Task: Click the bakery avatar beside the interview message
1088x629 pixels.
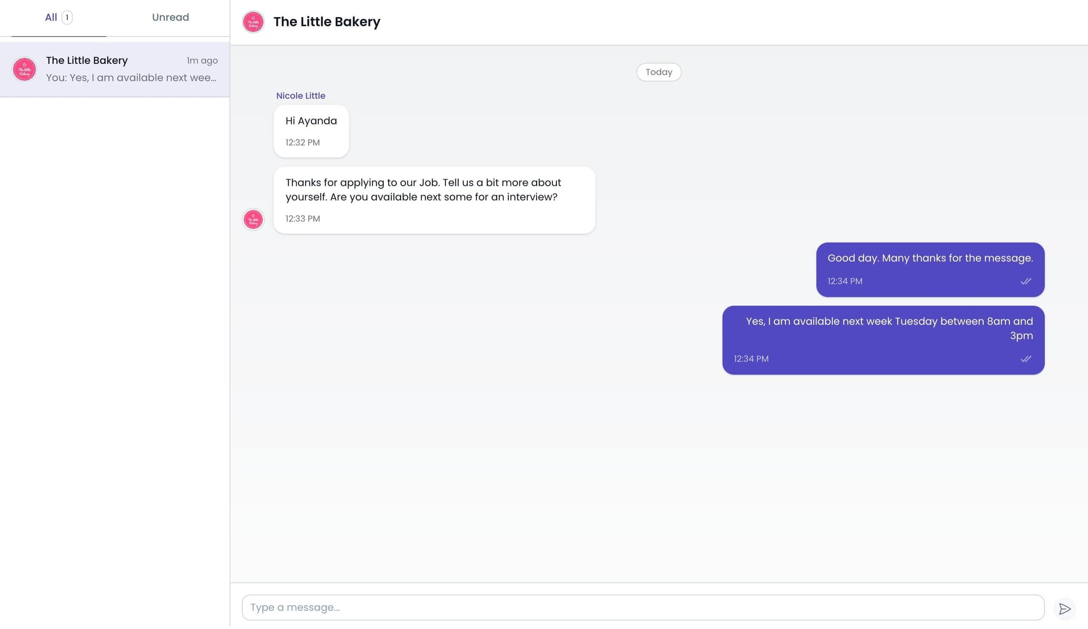Action: [x=253, y=220]
